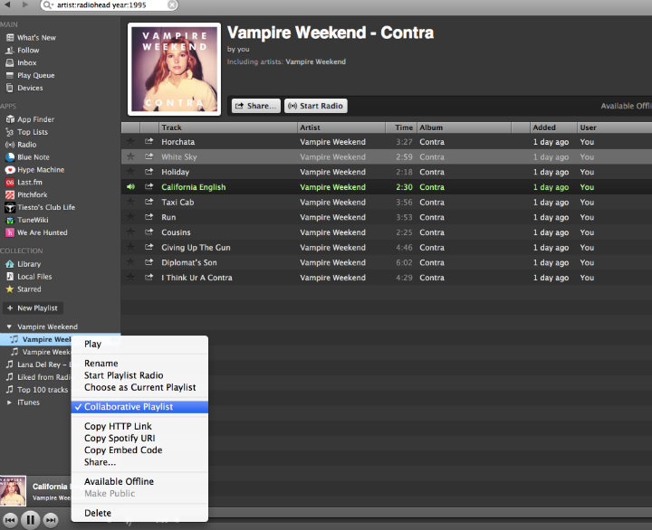The height and width of the screenshot is (530, 652).
Task: Open the Devices page
Action: (x=24, y=88)
